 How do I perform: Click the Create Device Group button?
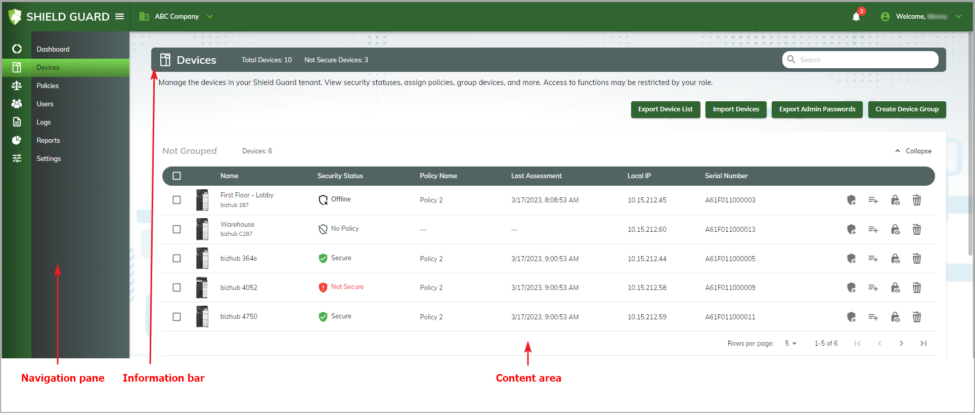907,109
